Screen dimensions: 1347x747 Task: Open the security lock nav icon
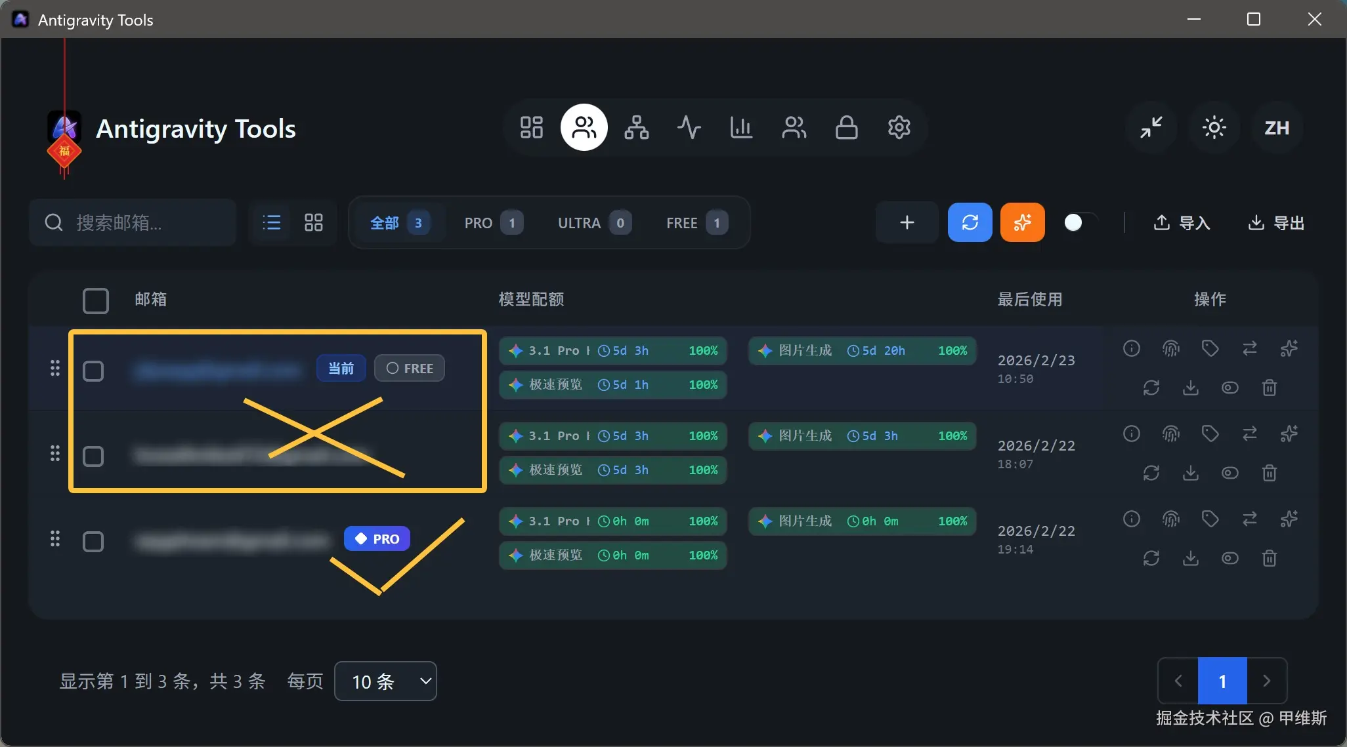pos(846,127)
